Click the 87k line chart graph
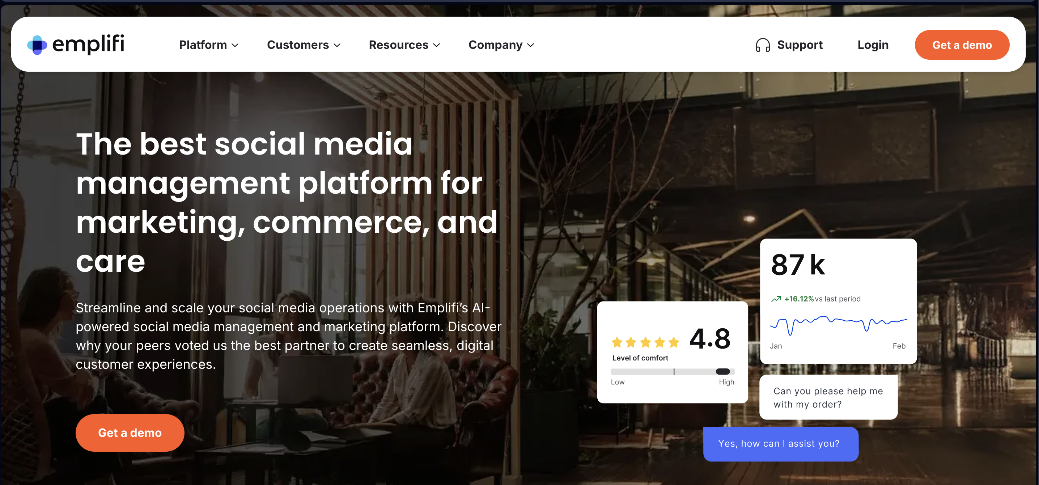This screenshot has height=485, width=1039. click(839, 325)
